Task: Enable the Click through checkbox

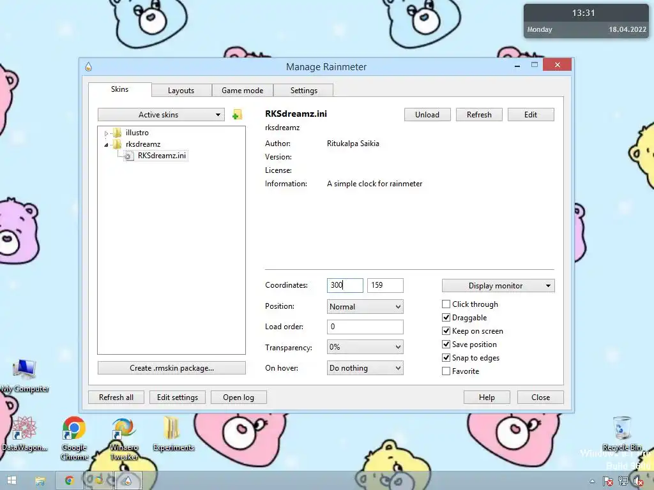Action: tap(446, 304)
